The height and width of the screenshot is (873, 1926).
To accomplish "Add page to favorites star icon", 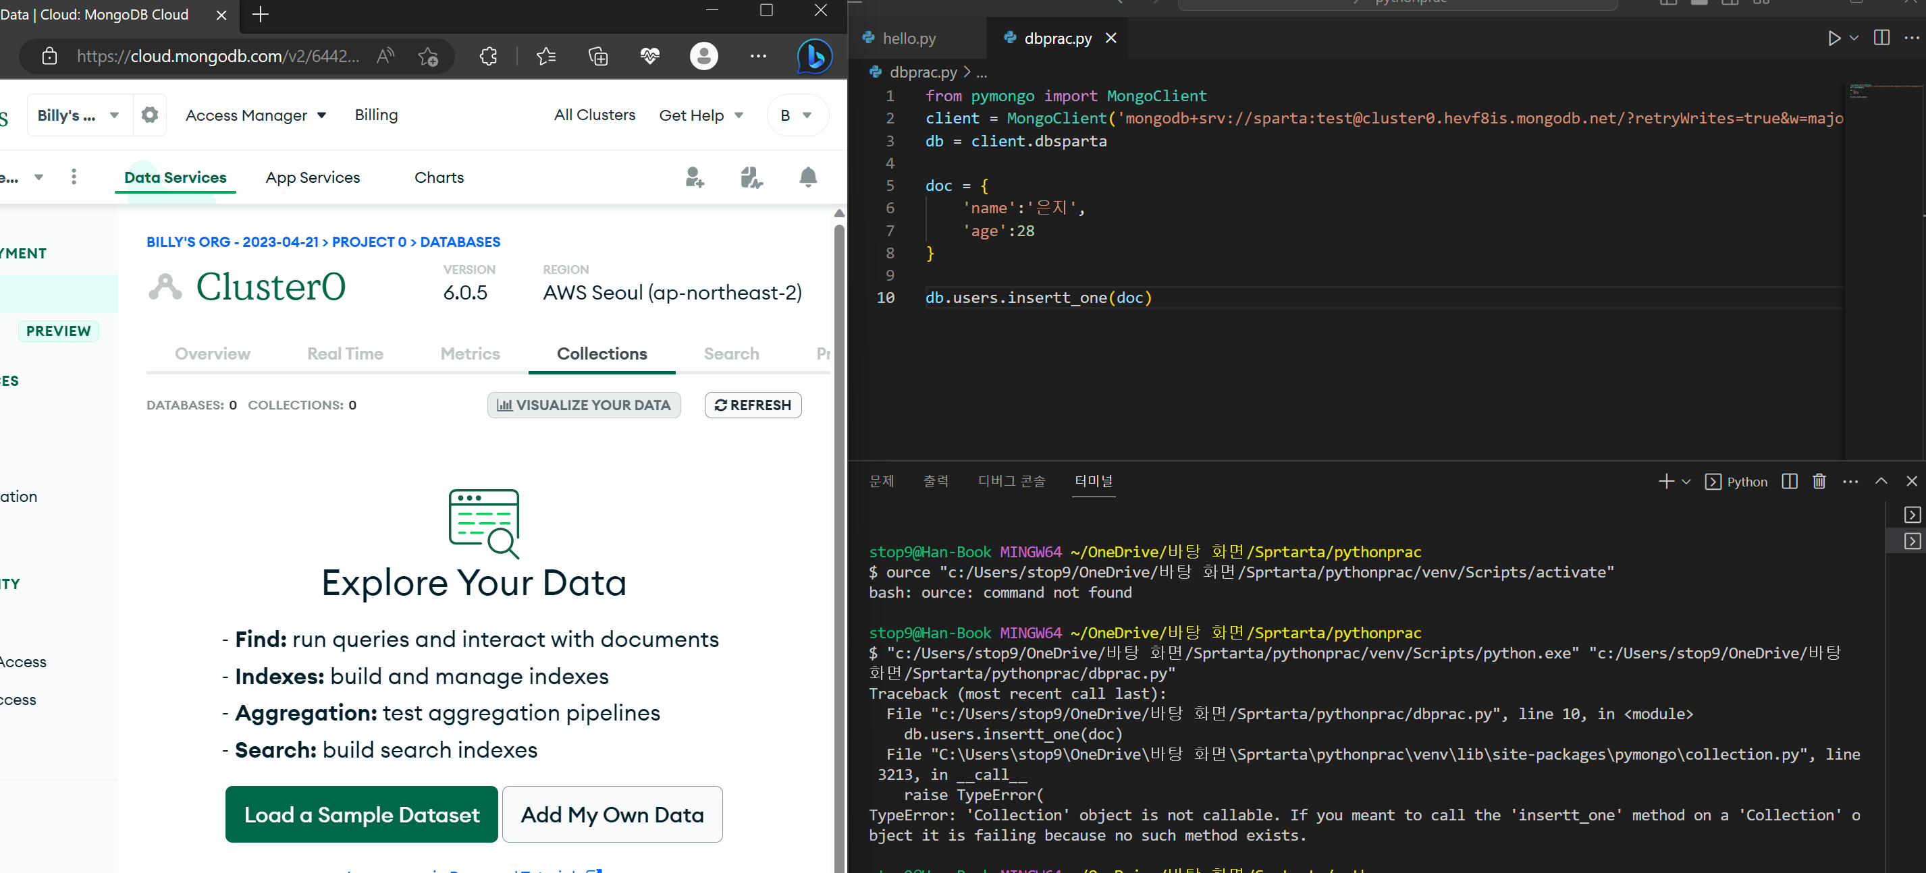I will coord(429,56).
